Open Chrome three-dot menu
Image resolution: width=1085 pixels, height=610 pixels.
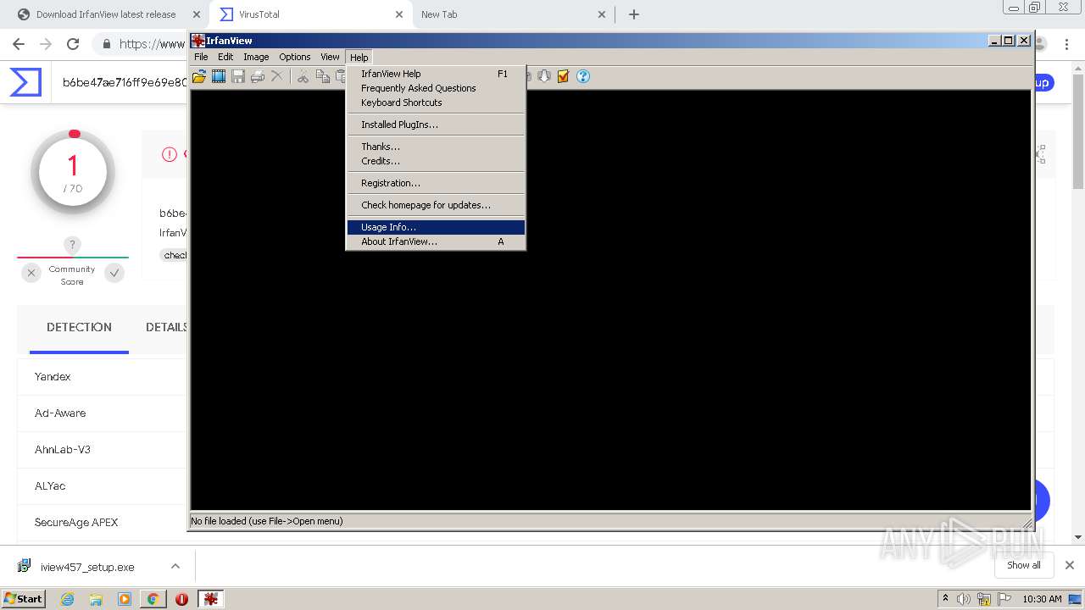(1066, 44)
